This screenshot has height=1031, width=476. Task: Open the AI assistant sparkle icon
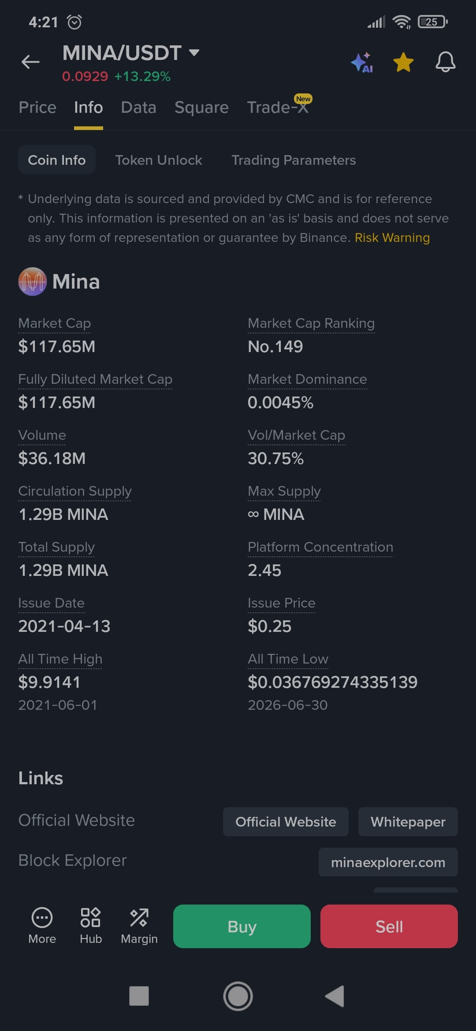point(362,62)
